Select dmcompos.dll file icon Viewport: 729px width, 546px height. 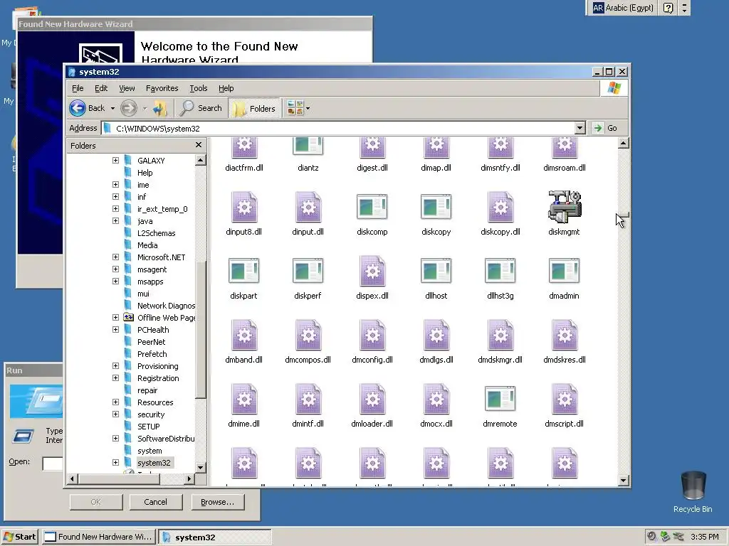coord(308,335)
